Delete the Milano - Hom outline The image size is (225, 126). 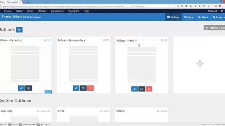click(x=149, y=89)
